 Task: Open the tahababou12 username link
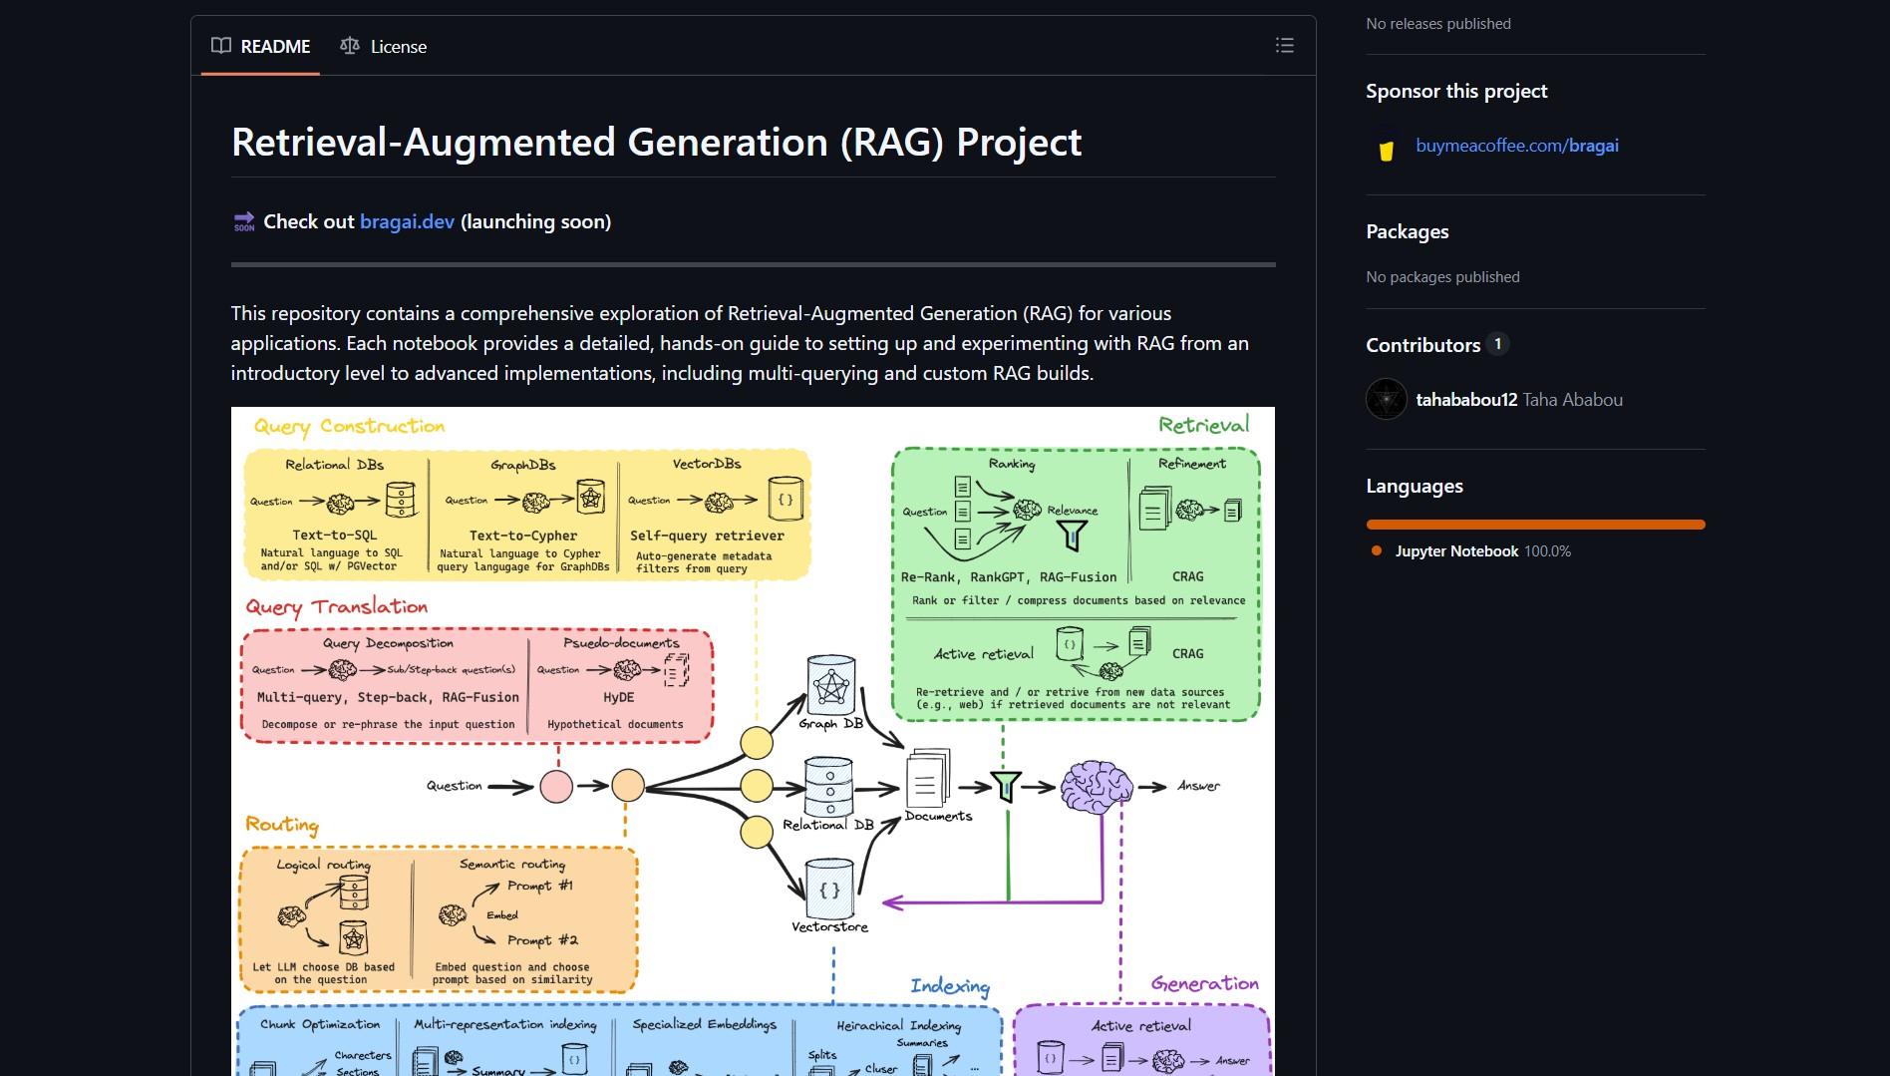click(1466, 400)
